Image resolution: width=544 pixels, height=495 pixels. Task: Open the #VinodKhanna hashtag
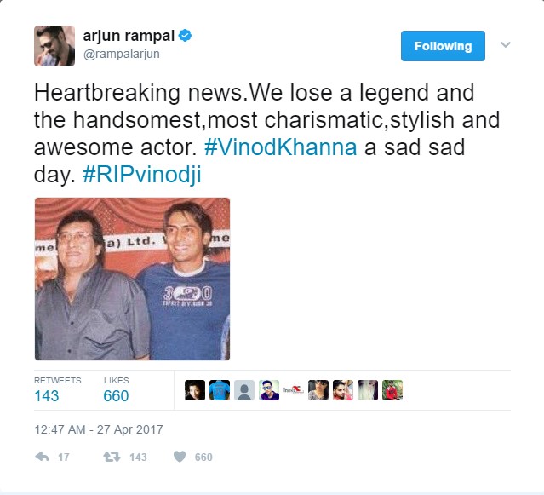click(281, 147)
